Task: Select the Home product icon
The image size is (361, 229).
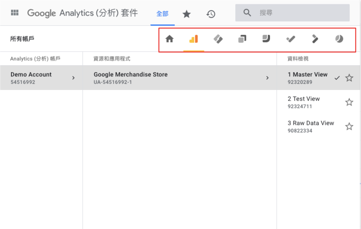Action: 170,39
